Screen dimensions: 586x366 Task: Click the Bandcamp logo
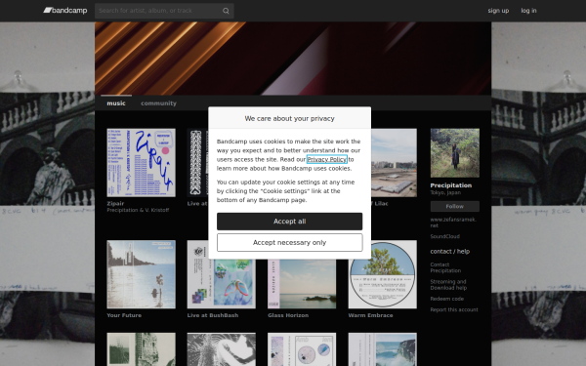(x=65, y=11)
